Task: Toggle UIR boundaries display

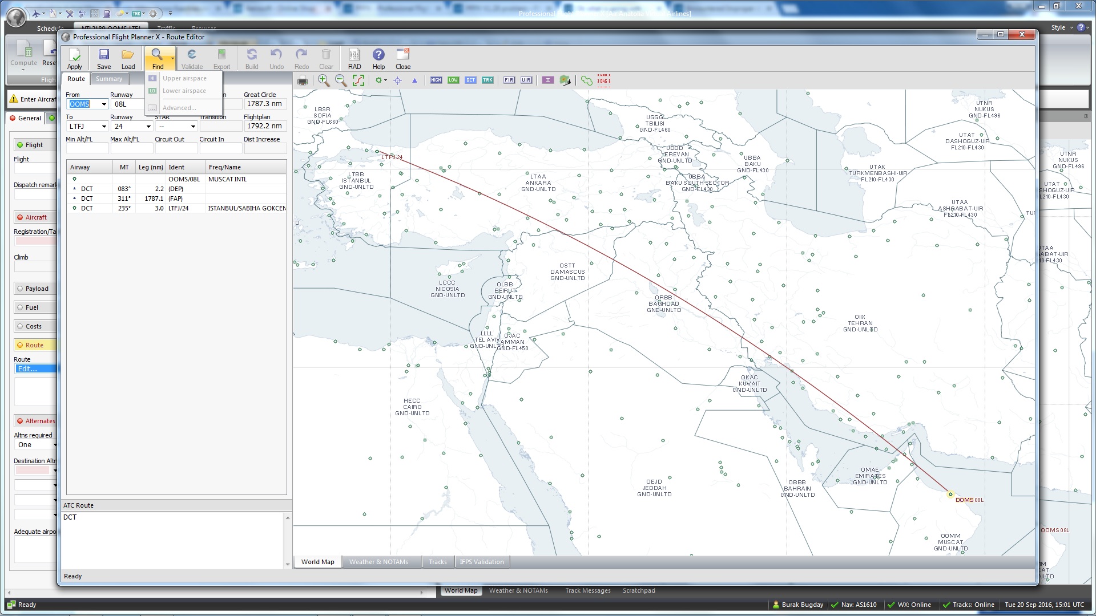Action: (x=526, y=80)
